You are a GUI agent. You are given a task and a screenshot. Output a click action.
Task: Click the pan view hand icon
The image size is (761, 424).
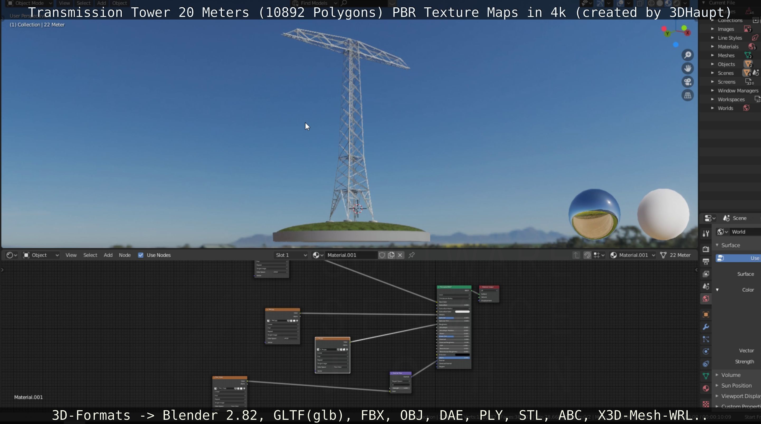pyautogui.click(x=688, y=69)
